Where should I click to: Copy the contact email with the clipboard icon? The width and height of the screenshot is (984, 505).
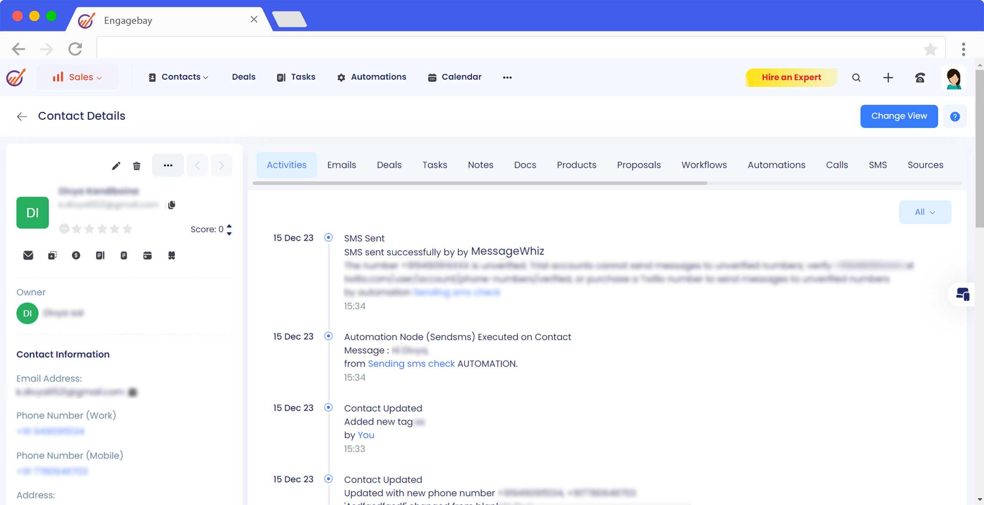(171, 205)
